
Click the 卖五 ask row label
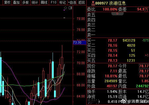tap(91, 15)
